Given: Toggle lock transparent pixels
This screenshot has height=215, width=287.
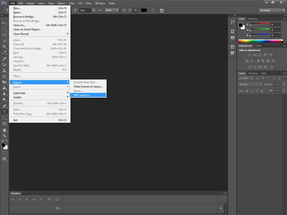Looking at the screenshot, I should pyautogui.click(x=247, y=91).
